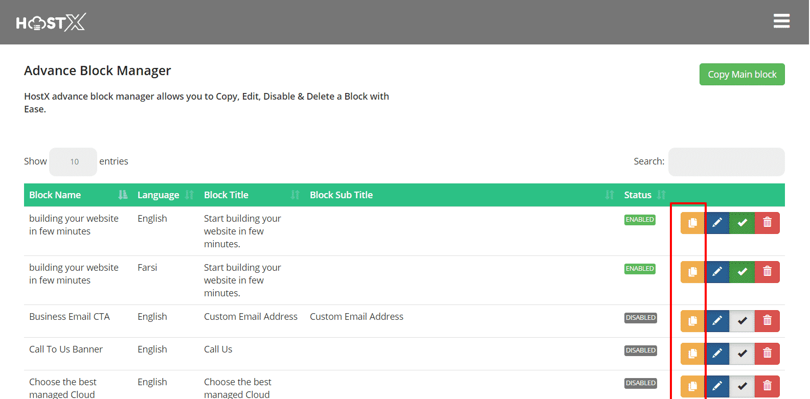Copy the English building your website block
810x399 pixels.
(x=692, y=223)
